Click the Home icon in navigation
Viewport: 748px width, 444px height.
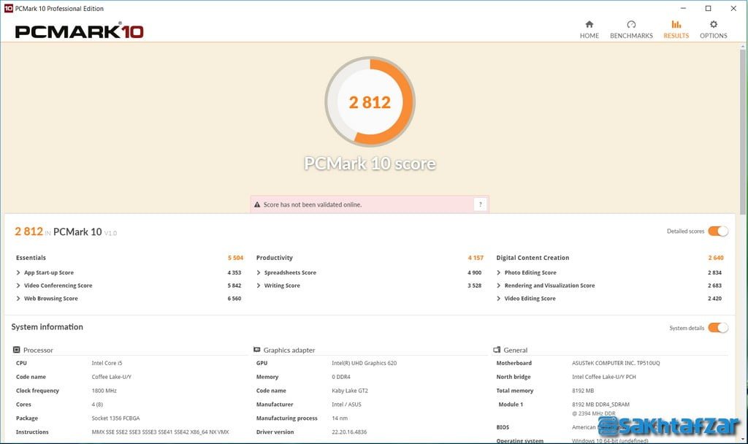click(x=589, y=24)
